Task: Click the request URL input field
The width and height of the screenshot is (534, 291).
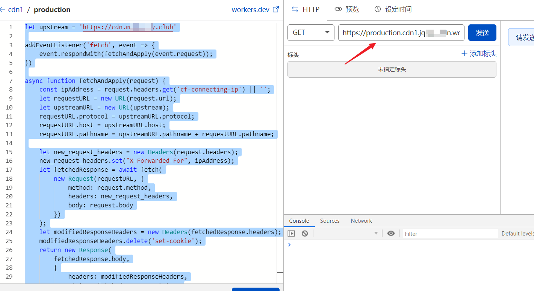Action: point(400,33)
